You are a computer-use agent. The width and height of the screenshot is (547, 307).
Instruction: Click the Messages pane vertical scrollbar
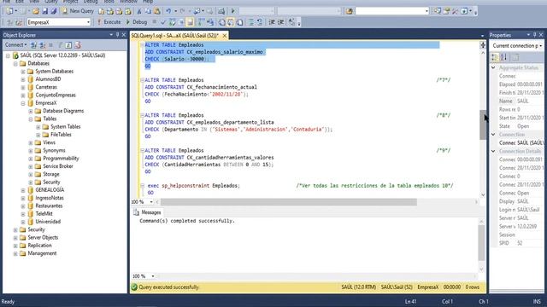(x=481, y=243)
